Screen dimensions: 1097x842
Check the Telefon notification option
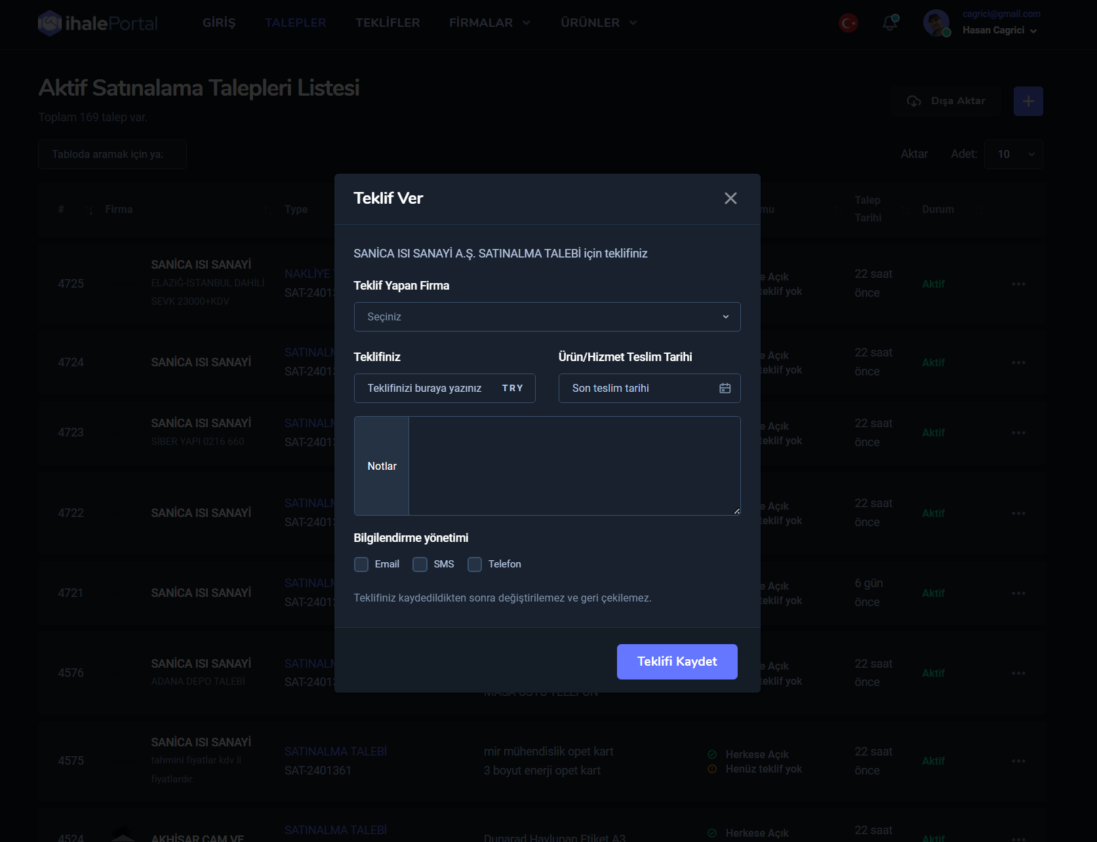[x=475, y=565]
